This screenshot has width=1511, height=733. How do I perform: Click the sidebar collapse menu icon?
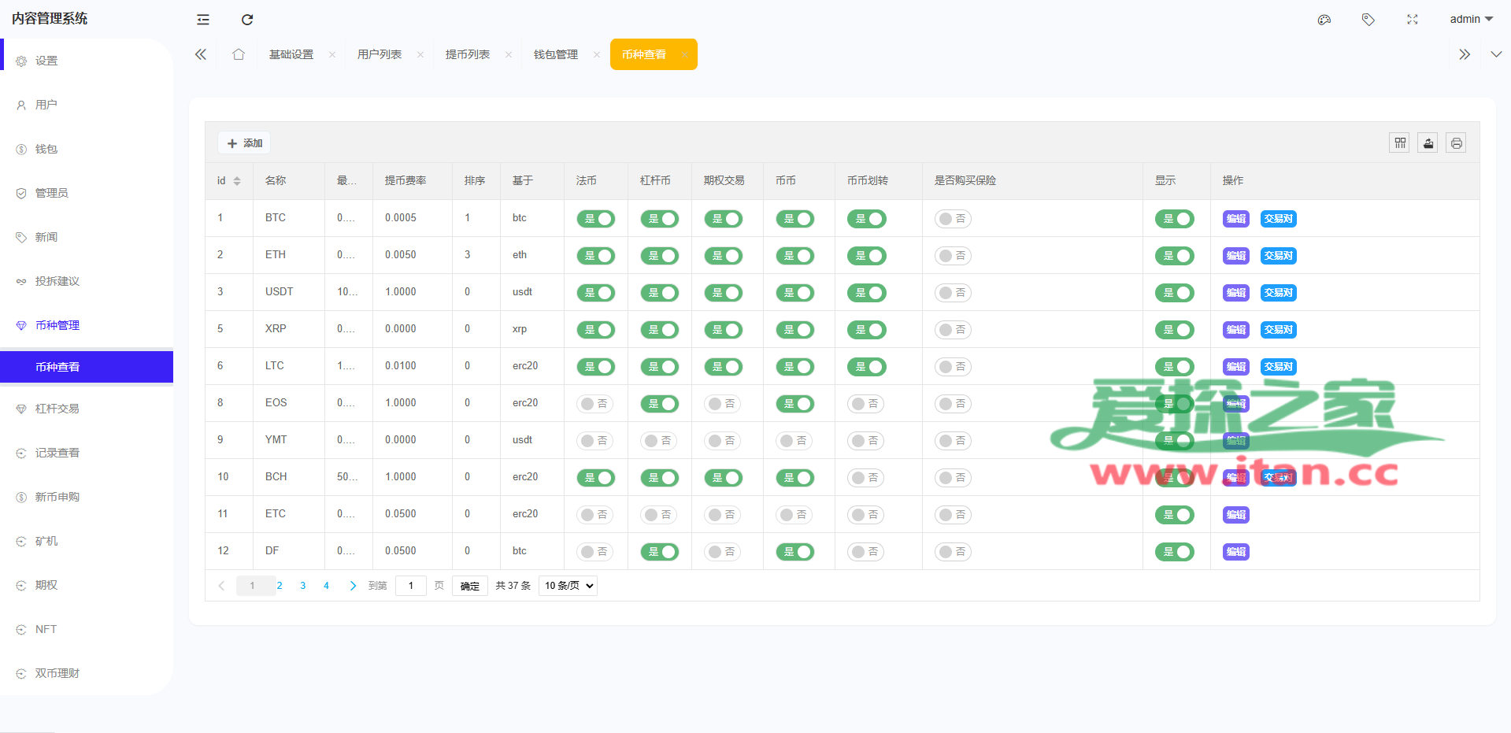click(203, 20)
